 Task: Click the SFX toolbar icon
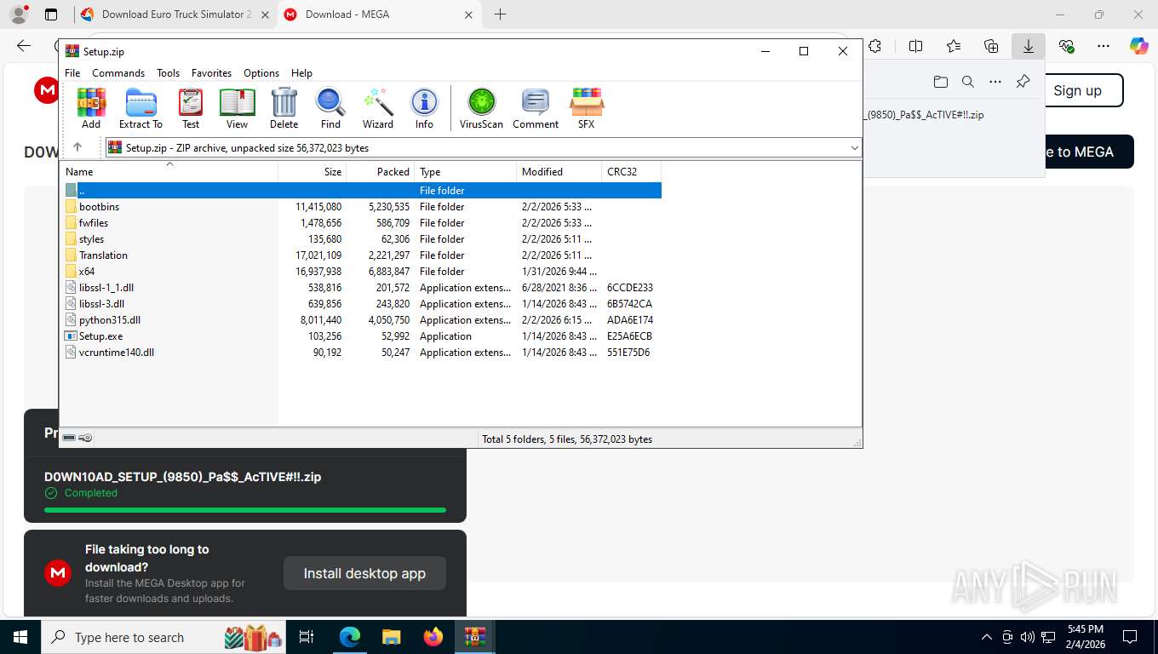[587, 108]
